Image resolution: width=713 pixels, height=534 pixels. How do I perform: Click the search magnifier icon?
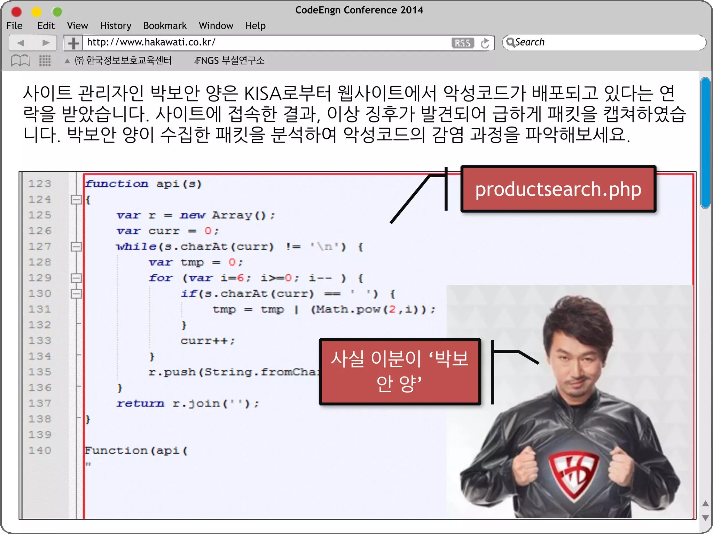510,42
